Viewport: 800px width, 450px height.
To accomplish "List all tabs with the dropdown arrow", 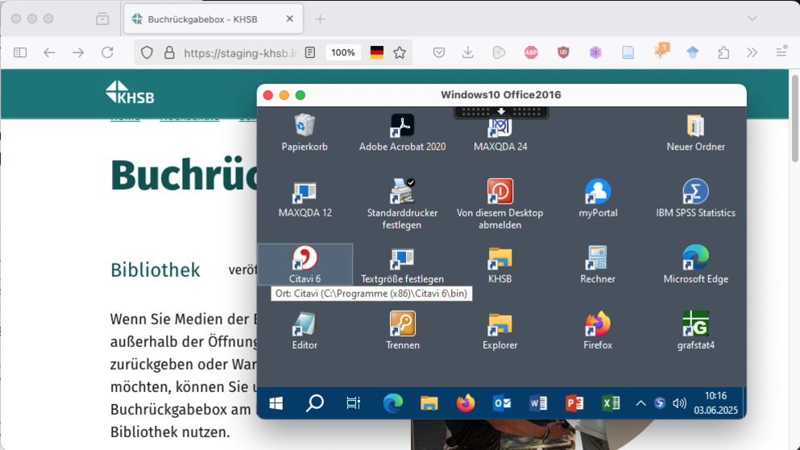I will coord(752,19).
